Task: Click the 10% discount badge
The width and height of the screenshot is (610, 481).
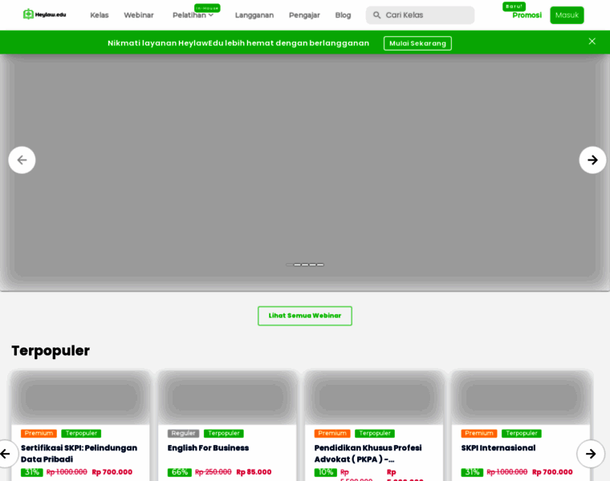Action: click(326, 472)
